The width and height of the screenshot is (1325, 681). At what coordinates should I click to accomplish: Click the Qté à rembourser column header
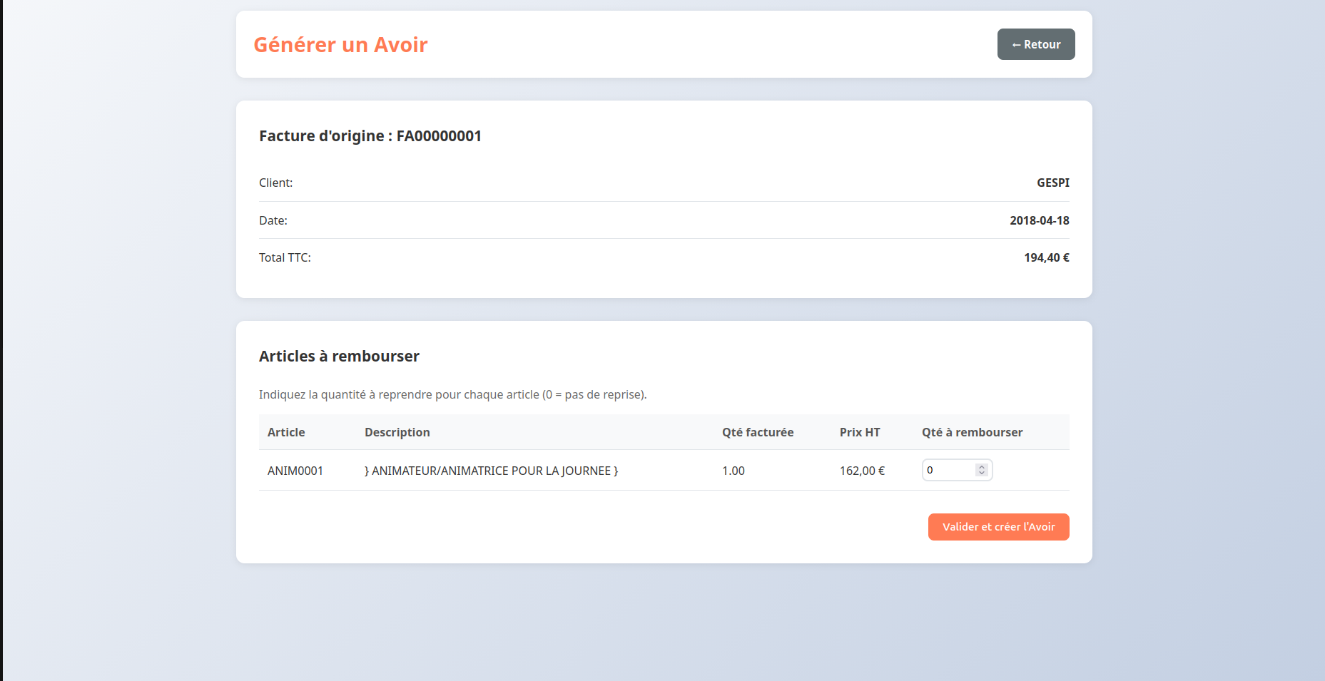pyautogui.click(x=972, y=432)
